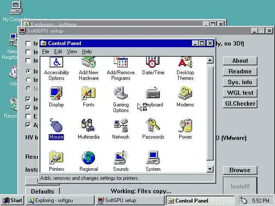The height and width of the screenshot is (206, 275).
Task: Click the Network Neighborhood desktop icon
Action: [x=13, y=40]
